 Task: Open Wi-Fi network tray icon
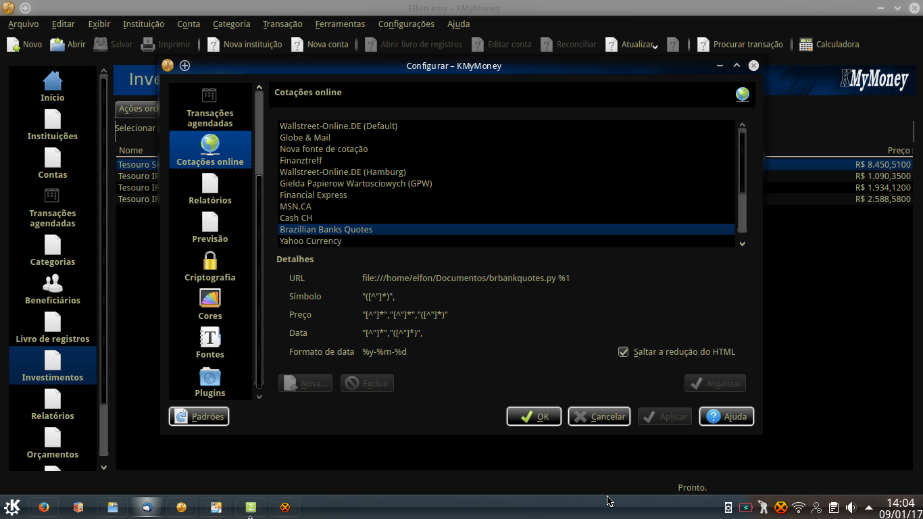(x=799, y=507)
